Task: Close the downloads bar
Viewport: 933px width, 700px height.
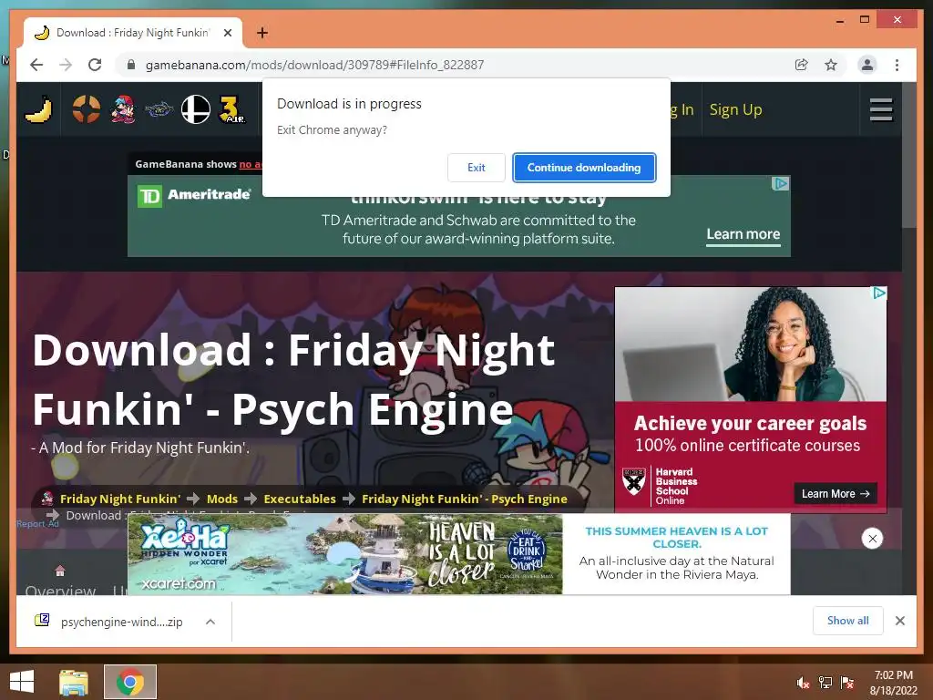Action: click(x=899, y=621)
